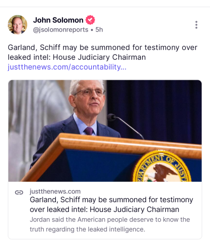
Task: Click the Department of Justice seal in photo
Action: pos(162,167)
